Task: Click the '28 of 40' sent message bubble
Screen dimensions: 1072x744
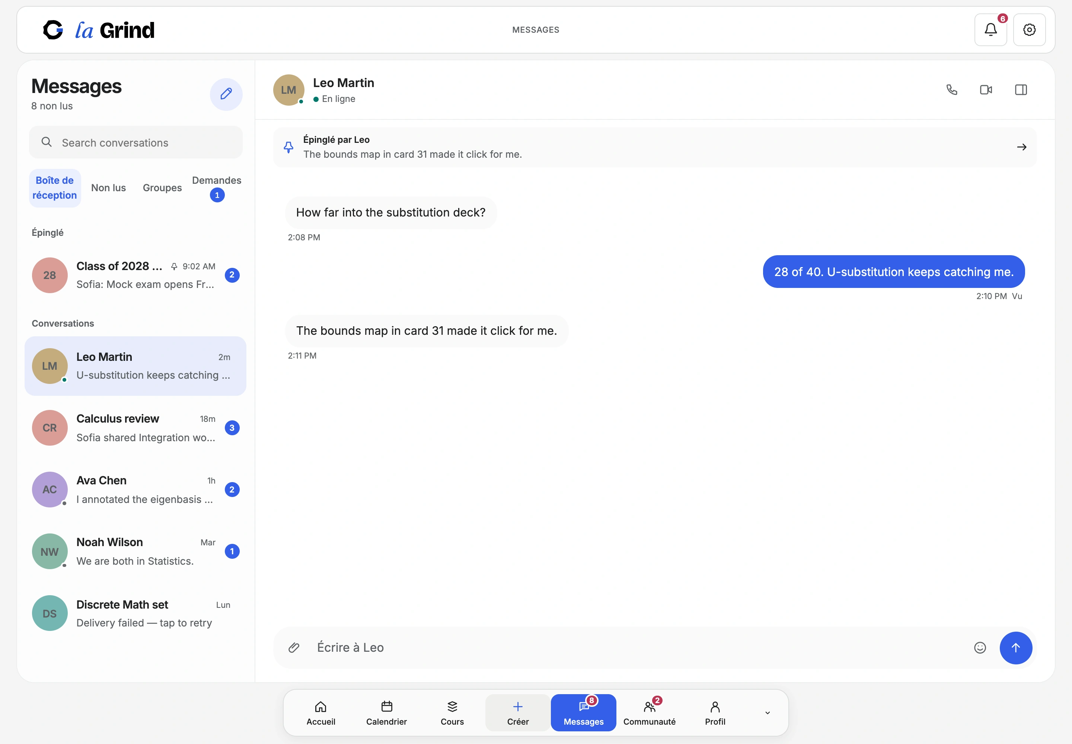Action: 894,271
